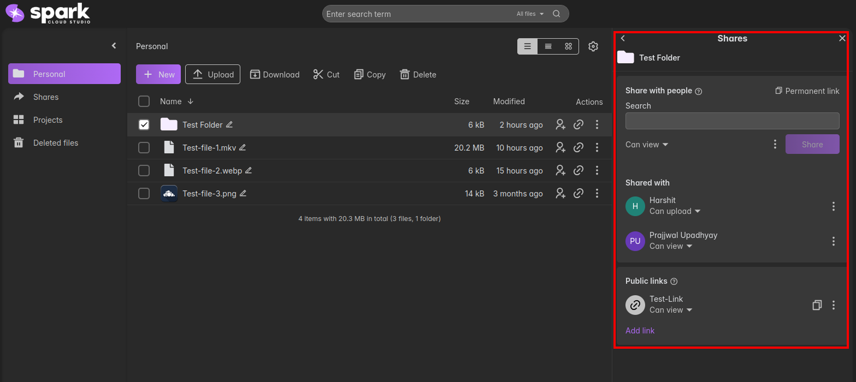
Task: Toggle the select-all checkbox in header
Action: (x=144, y=102)
